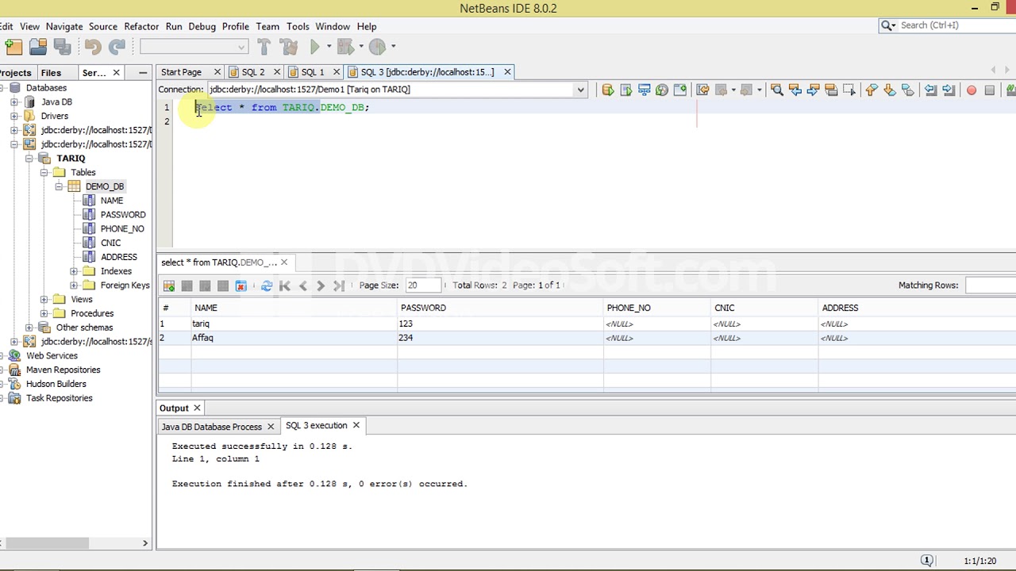Click Truncate Table icon in results toolbar
Screen dimensions: 1016x571
click(x=241, y=285)
